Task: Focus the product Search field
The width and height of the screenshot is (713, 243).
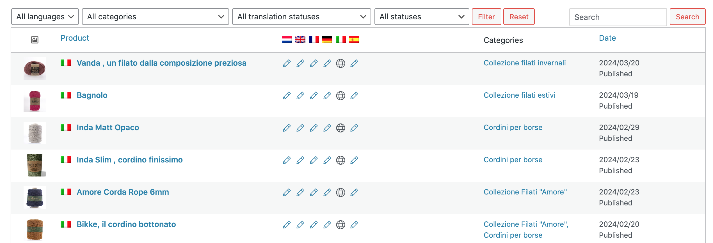Action: click(x=618, y=17)
